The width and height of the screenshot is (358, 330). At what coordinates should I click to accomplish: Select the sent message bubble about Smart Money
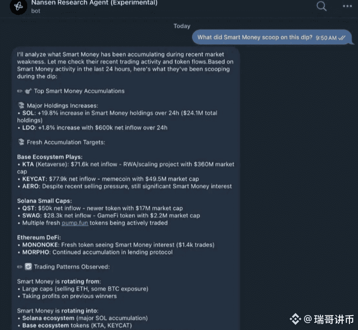pos(272,37)
